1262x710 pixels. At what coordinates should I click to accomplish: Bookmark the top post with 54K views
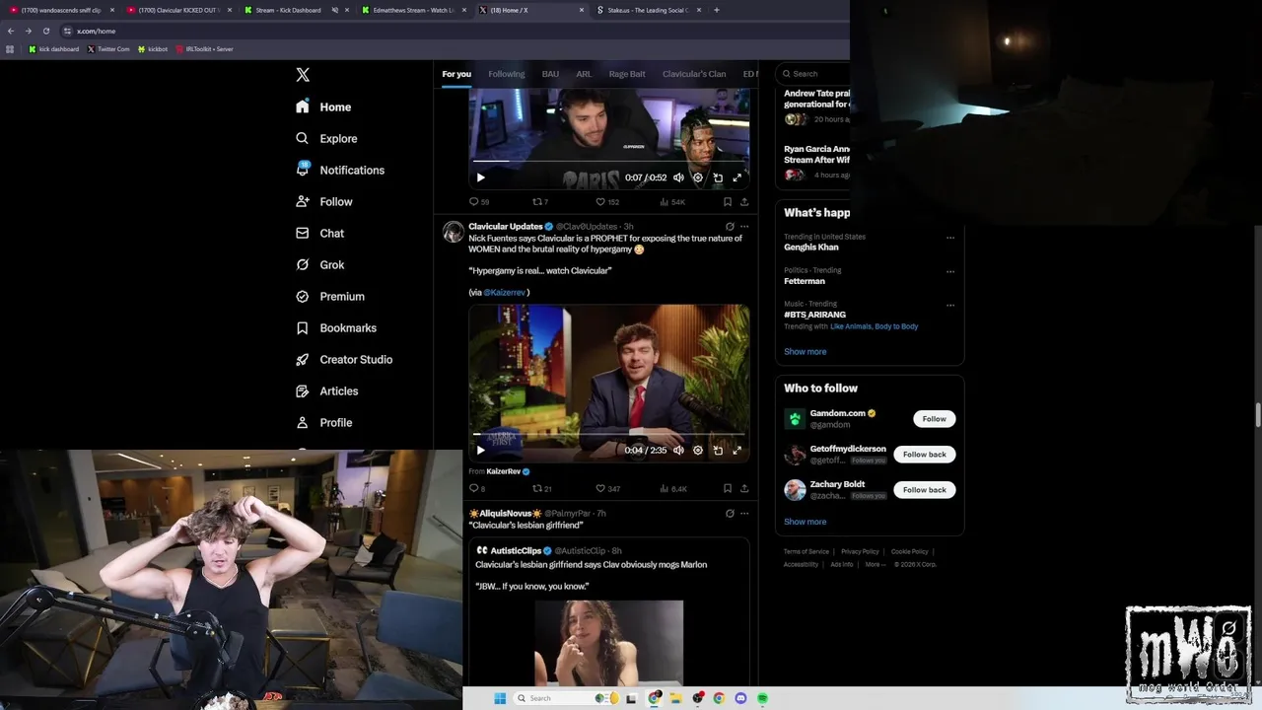[x=728, y=201]
